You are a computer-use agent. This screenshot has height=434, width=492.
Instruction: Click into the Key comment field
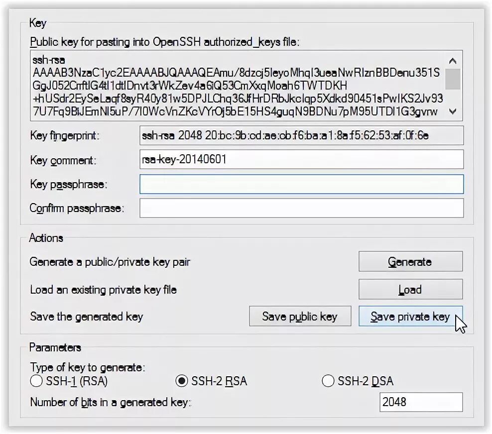coord(302,159)
